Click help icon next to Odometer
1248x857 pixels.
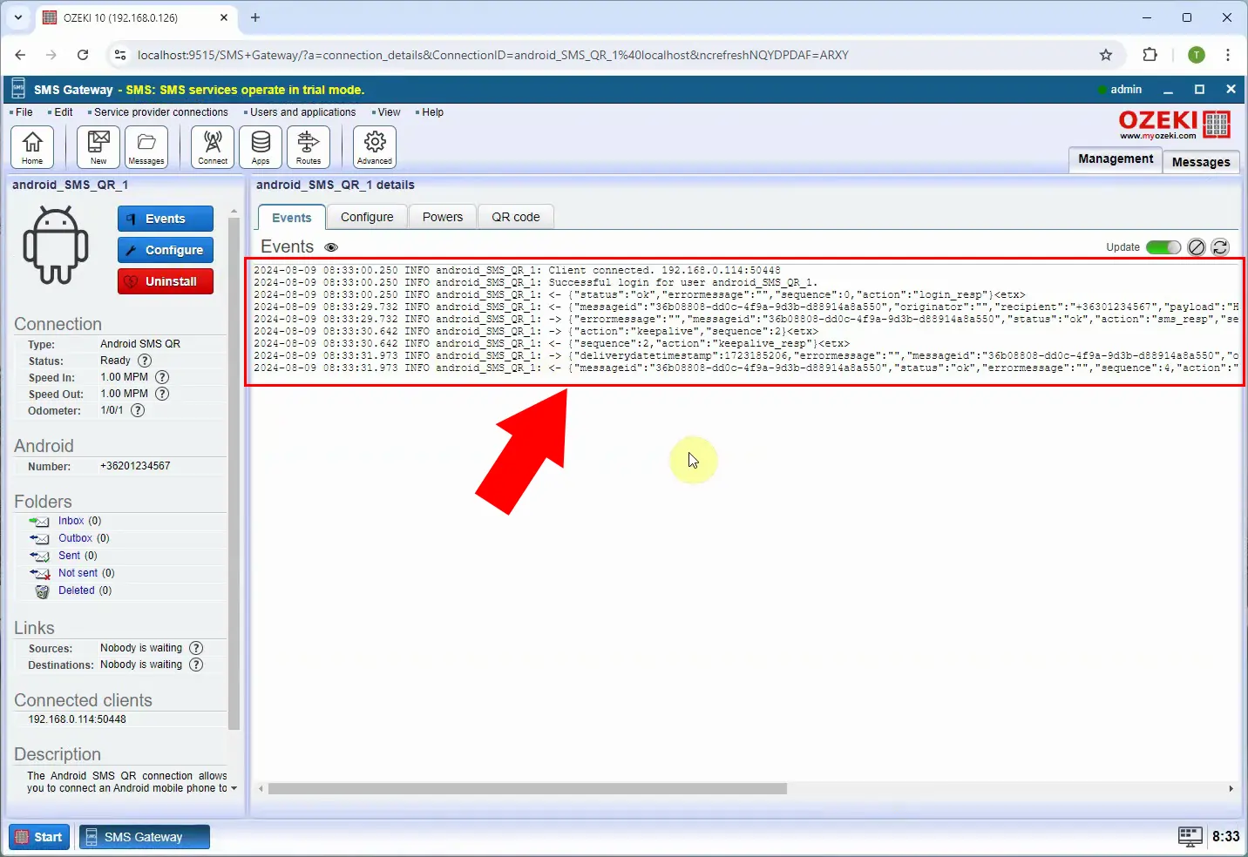coord(138,410)
